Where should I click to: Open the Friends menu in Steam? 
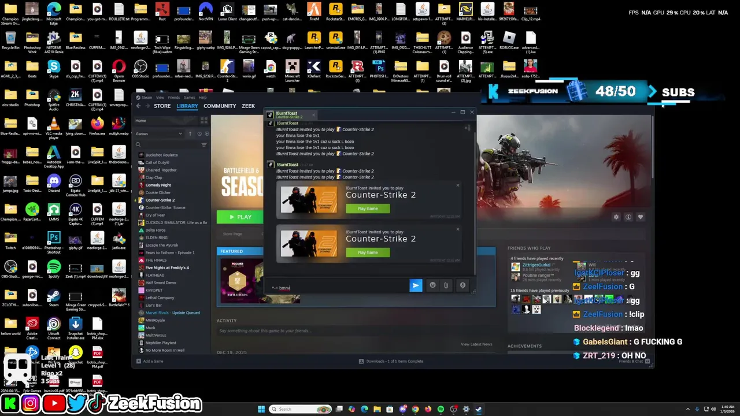[x=173, y=98]
